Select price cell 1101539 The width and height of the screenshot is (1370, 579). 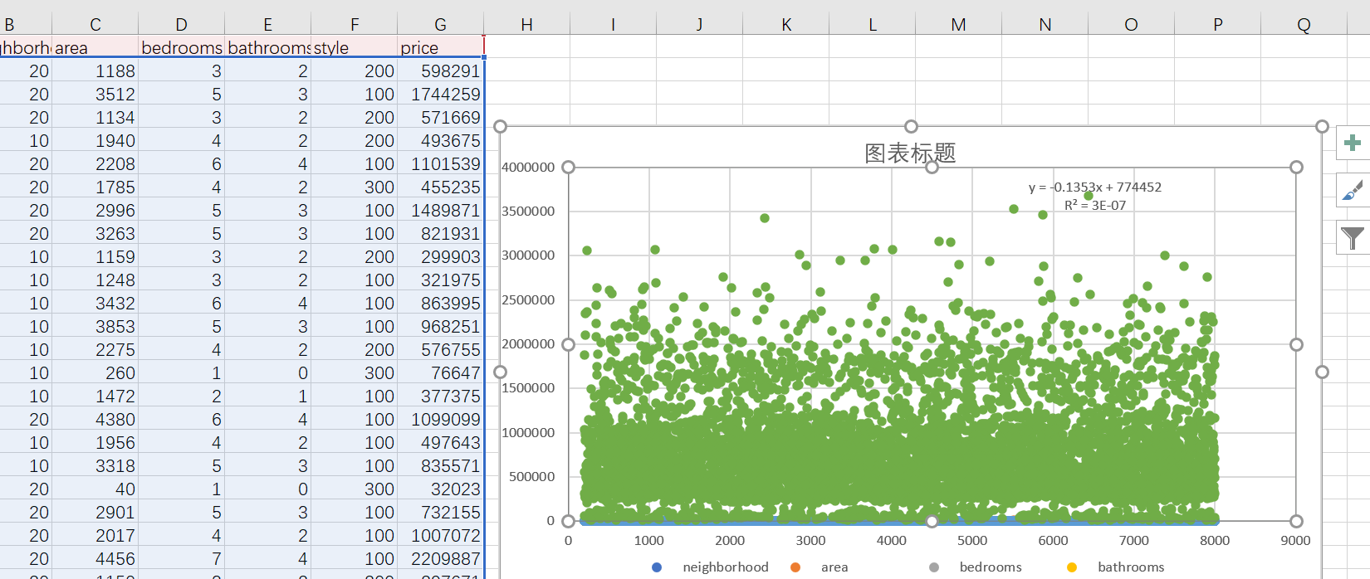440,164
